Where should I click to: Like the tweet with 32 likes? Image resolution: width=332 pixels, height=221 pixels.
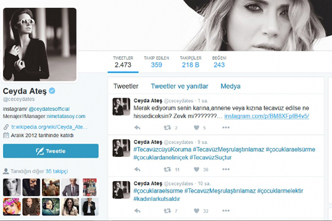coord(196,211)
